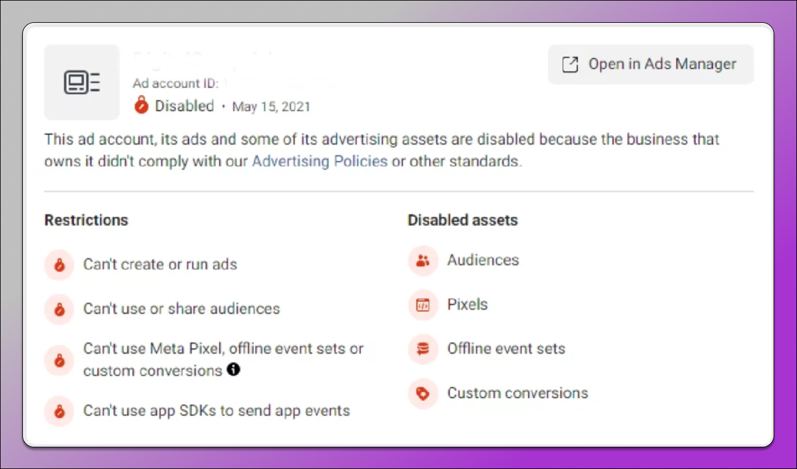Click the Ad account ID label

(x=175, y=83)
